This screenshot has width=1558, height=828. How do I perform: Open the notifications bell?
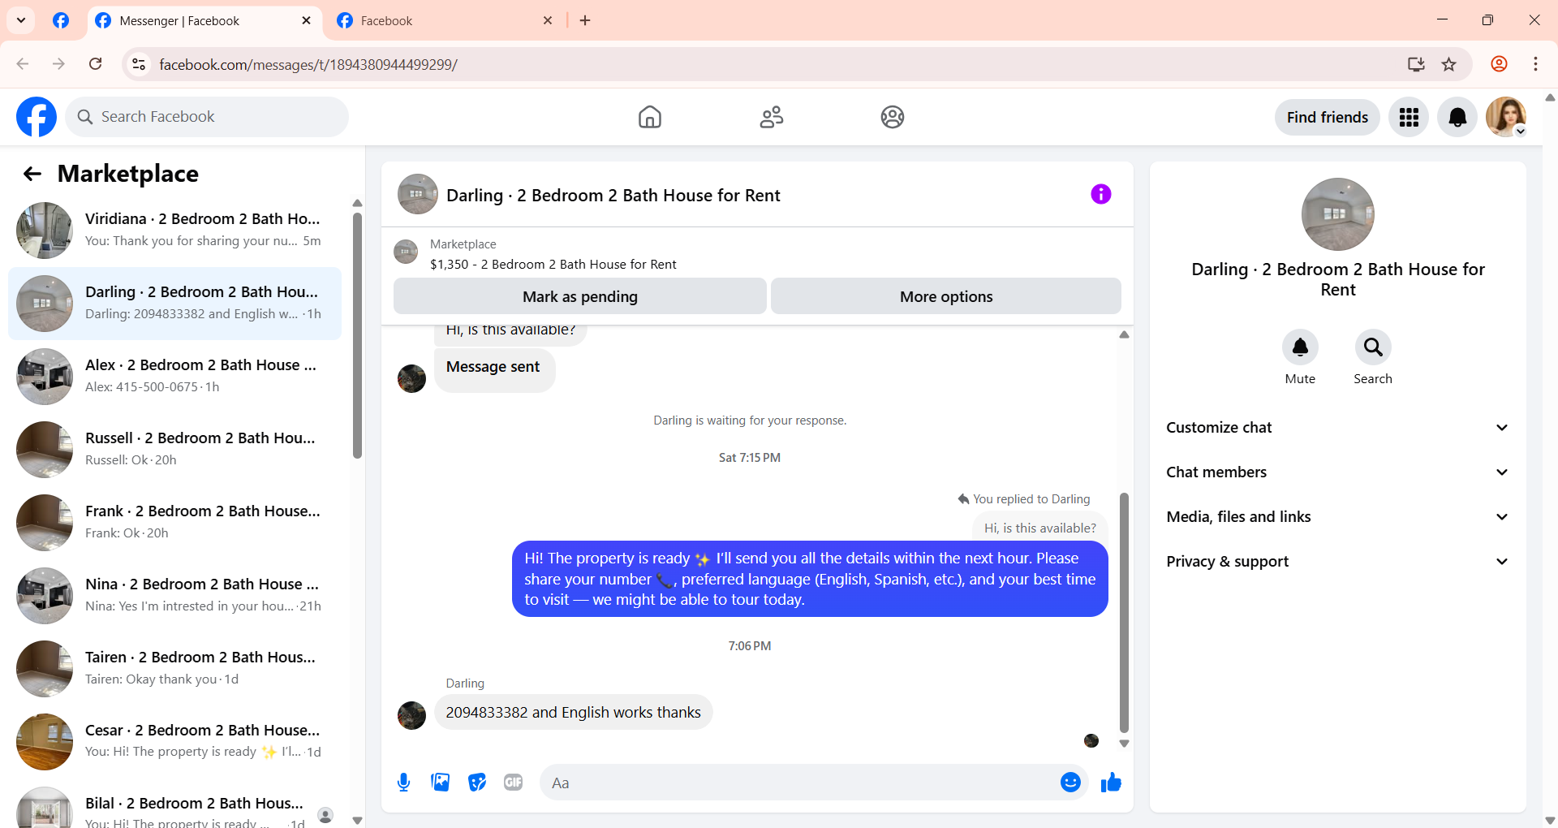coord(1457,118)
